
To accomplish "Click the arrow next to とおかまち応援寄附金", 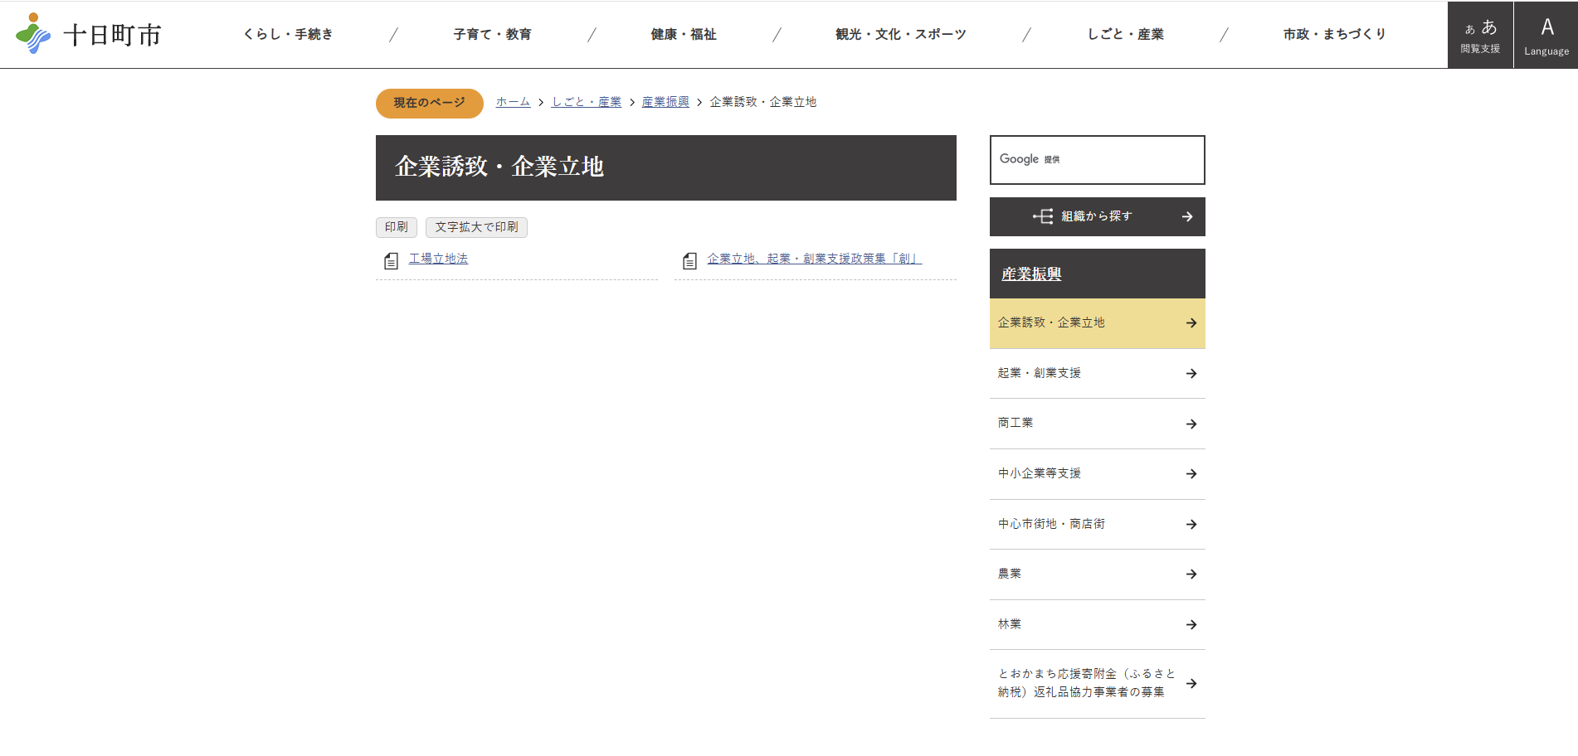I will click(x=1191, y=684).
